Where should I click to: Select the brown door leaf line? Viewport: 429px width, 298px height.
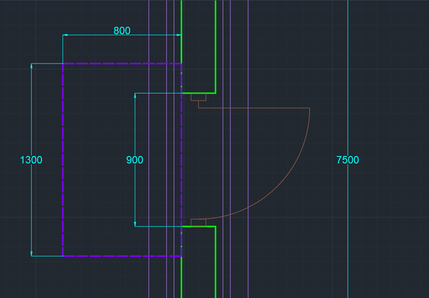point(254,108)
